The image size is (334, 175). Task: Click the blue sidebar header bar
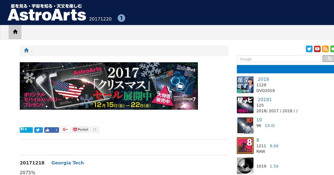(x=285, y=69)
